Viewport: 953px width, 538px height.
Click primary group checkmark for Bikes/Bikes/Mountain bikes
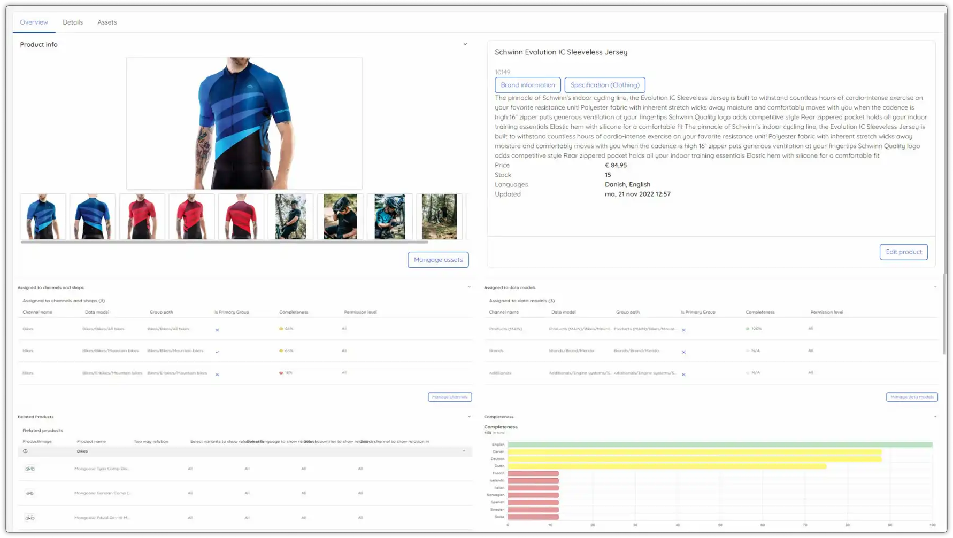217,352
